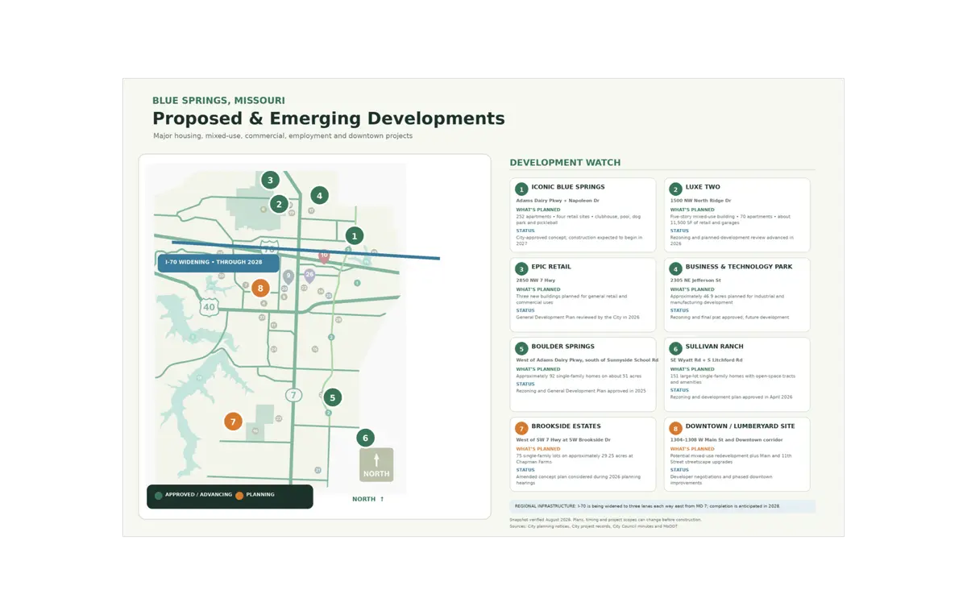
Task: Select orange map marker 8 for Downtown site
Action: [259, 288]
